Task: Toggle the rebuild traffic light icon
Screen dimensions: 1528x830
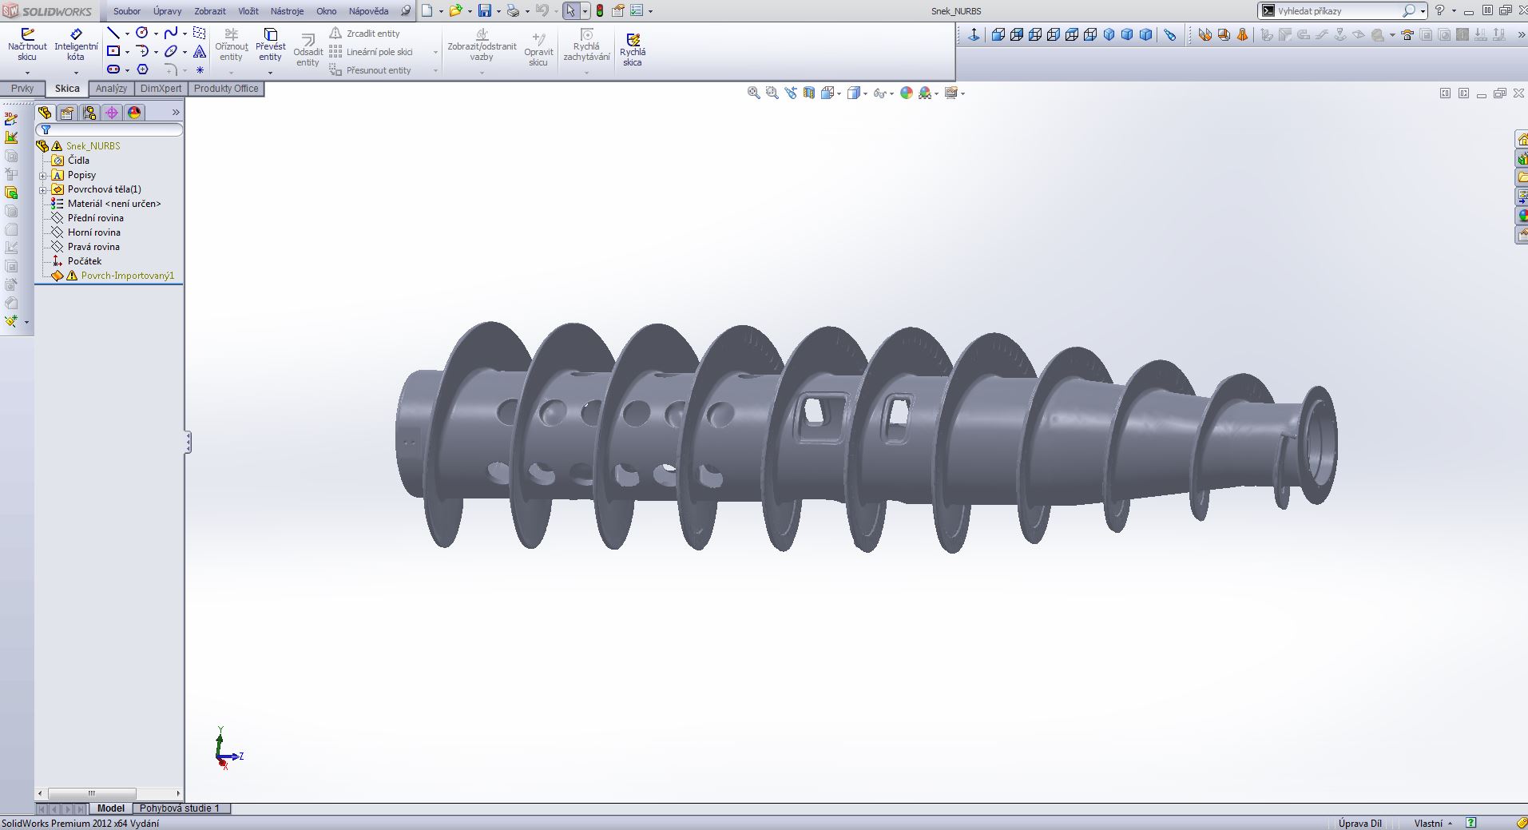Action: pos(599,11)
